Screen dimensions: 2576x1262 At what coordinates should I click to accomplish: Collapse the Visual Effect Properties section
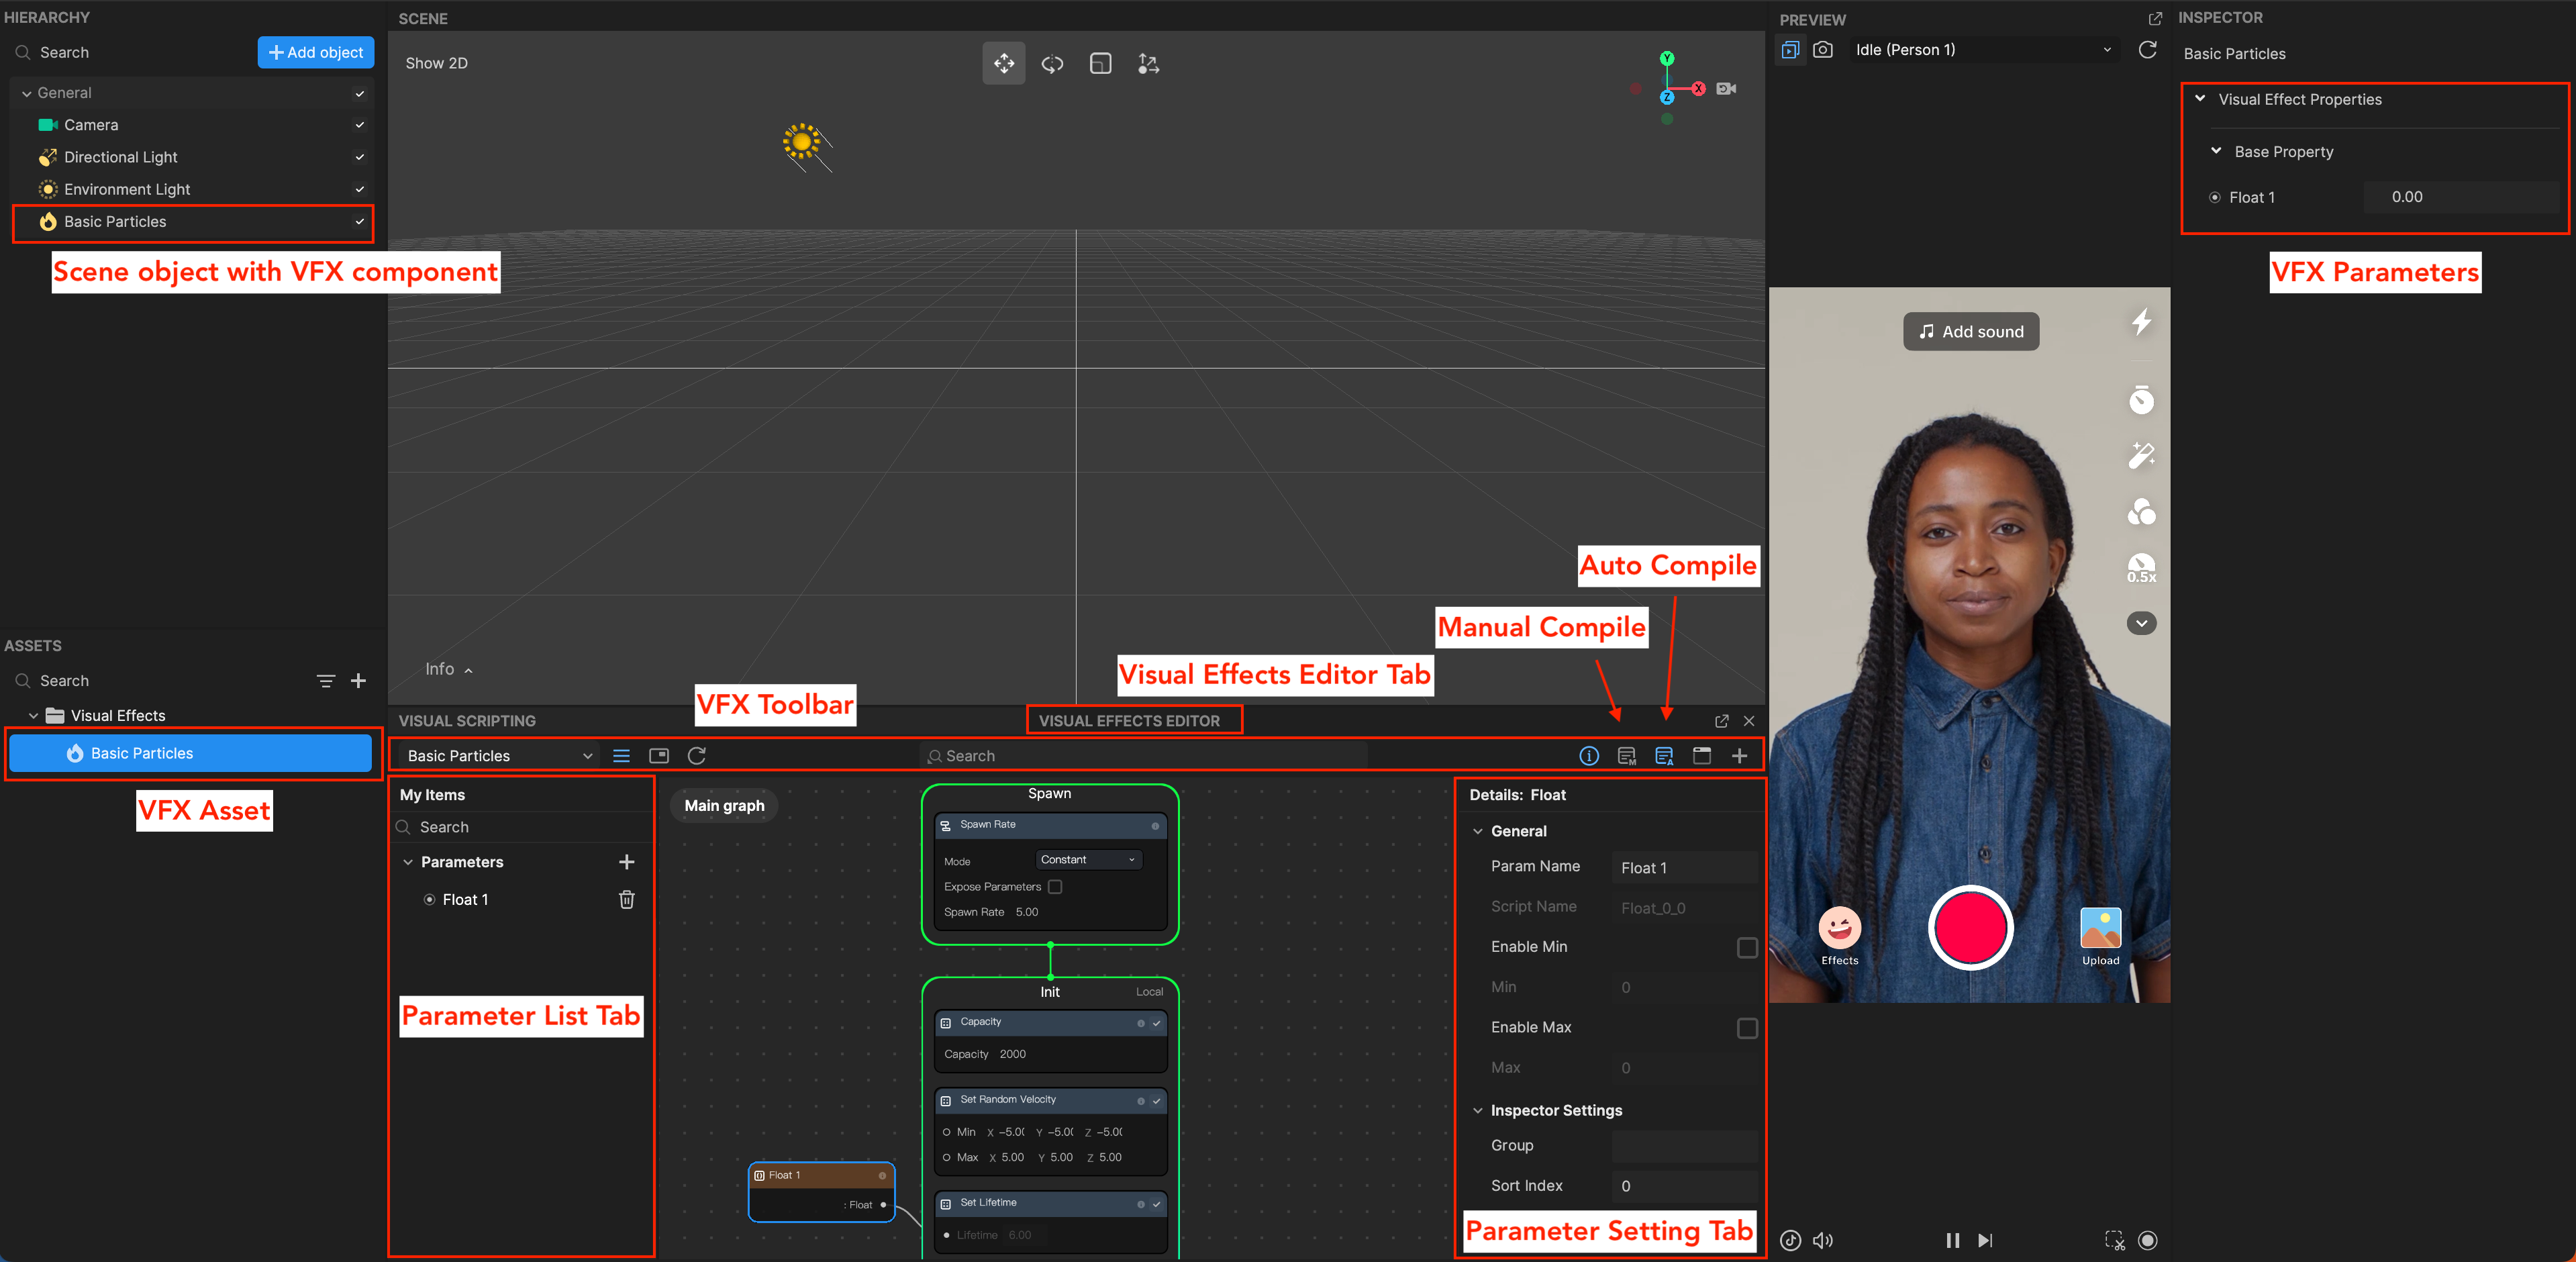click(x=2200, y=99)
